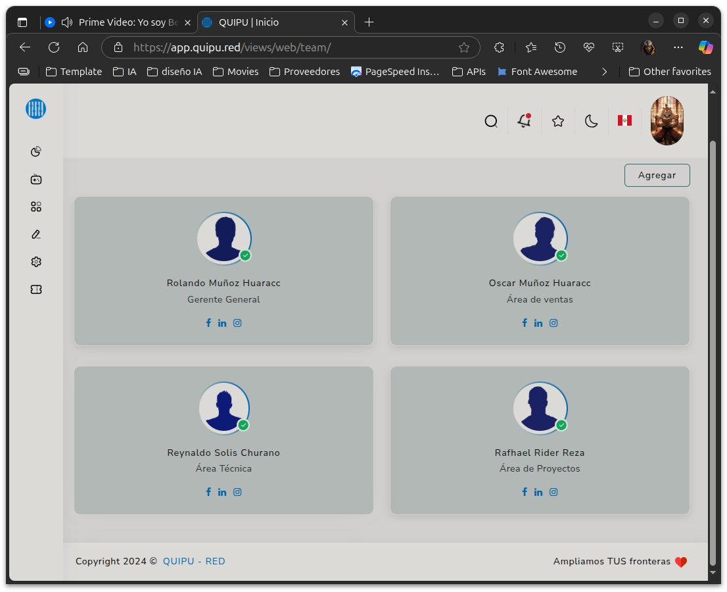Open the Peru flag language selector
The image size is (727, 592).
pos(624,120)
